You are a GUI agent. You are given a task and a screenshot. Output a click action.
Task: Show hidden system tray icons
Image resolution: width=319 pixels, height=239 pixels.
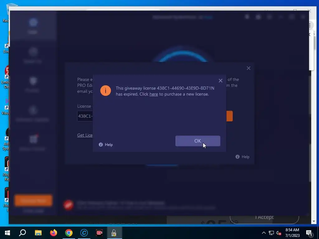[x=264, y=233]
